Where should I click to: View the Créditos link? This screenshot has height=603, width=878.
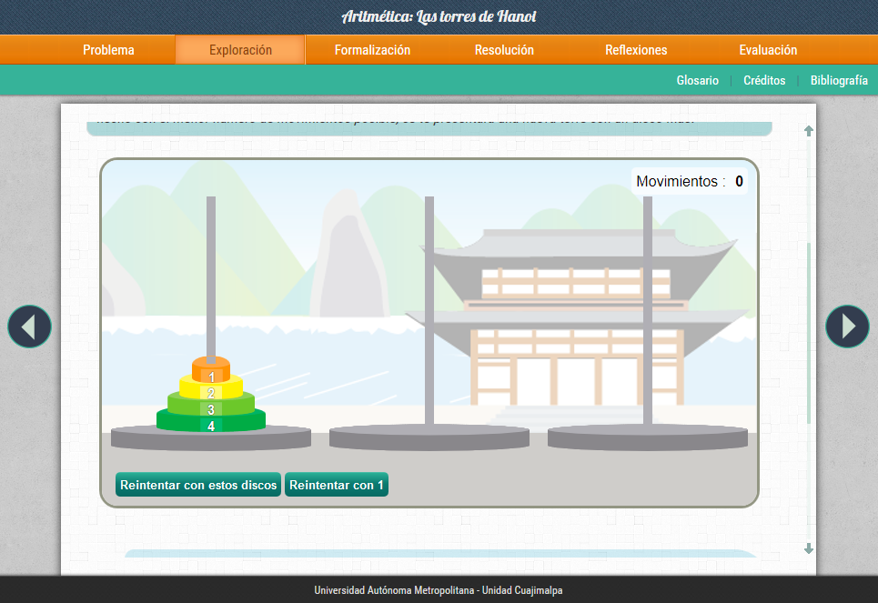764,80
